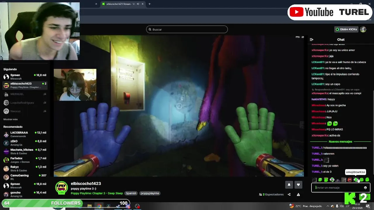
Task: Click username xXcreeperXx saying activa ds
Action: [x=320, y=135]
